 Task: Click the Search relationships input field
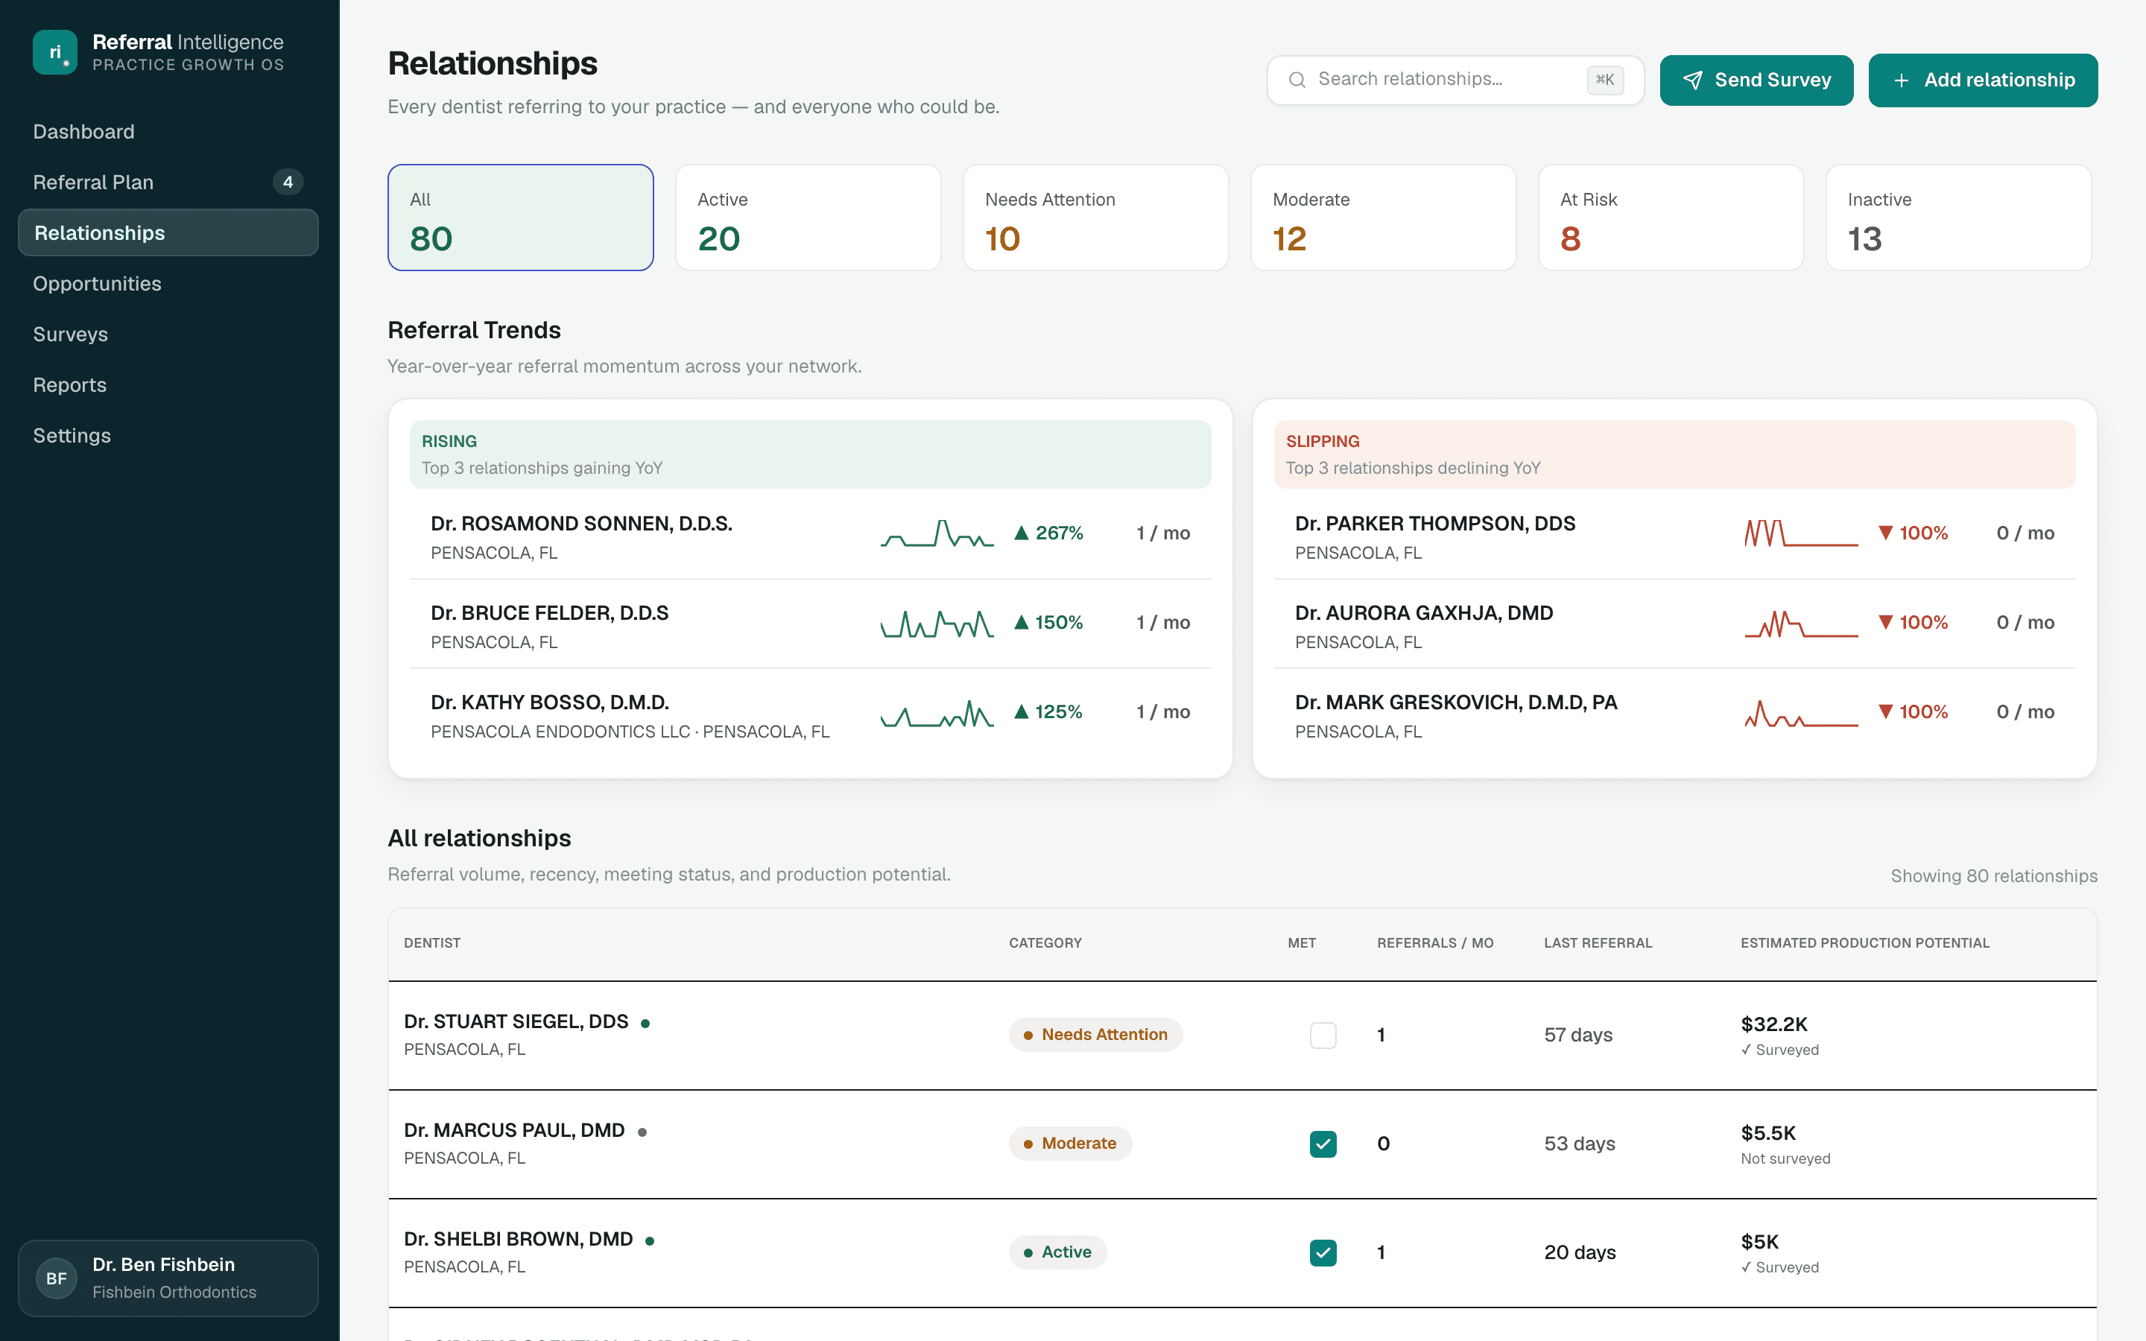point(1455,80)
